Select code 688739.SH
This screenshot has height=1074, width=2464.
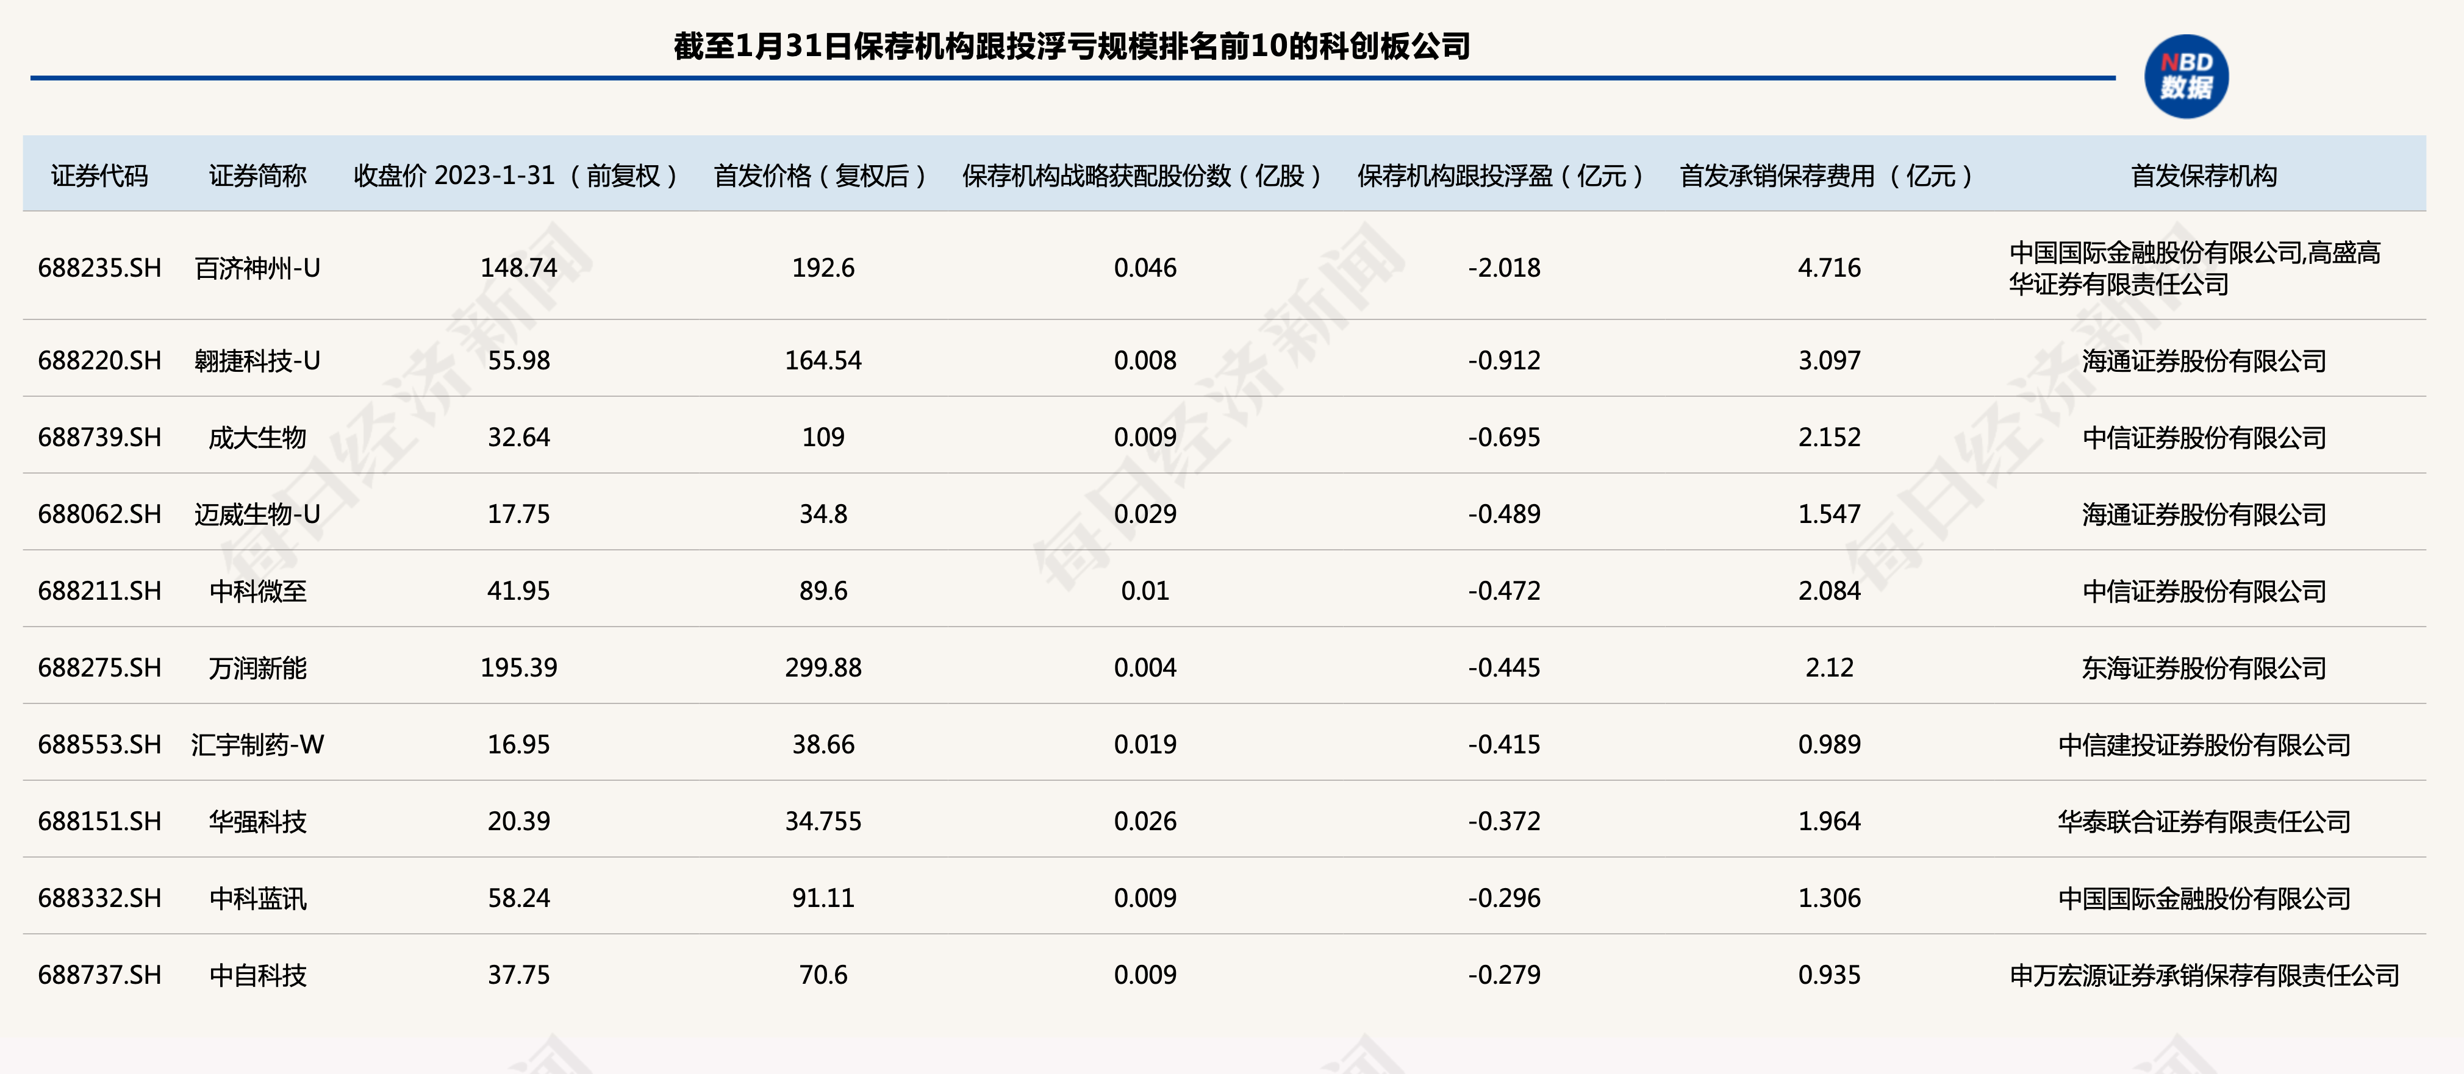pyautogui.click(x=99, y=437)
